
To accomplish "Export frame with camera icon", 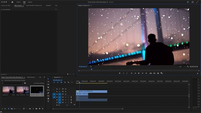I will [158, 73].
